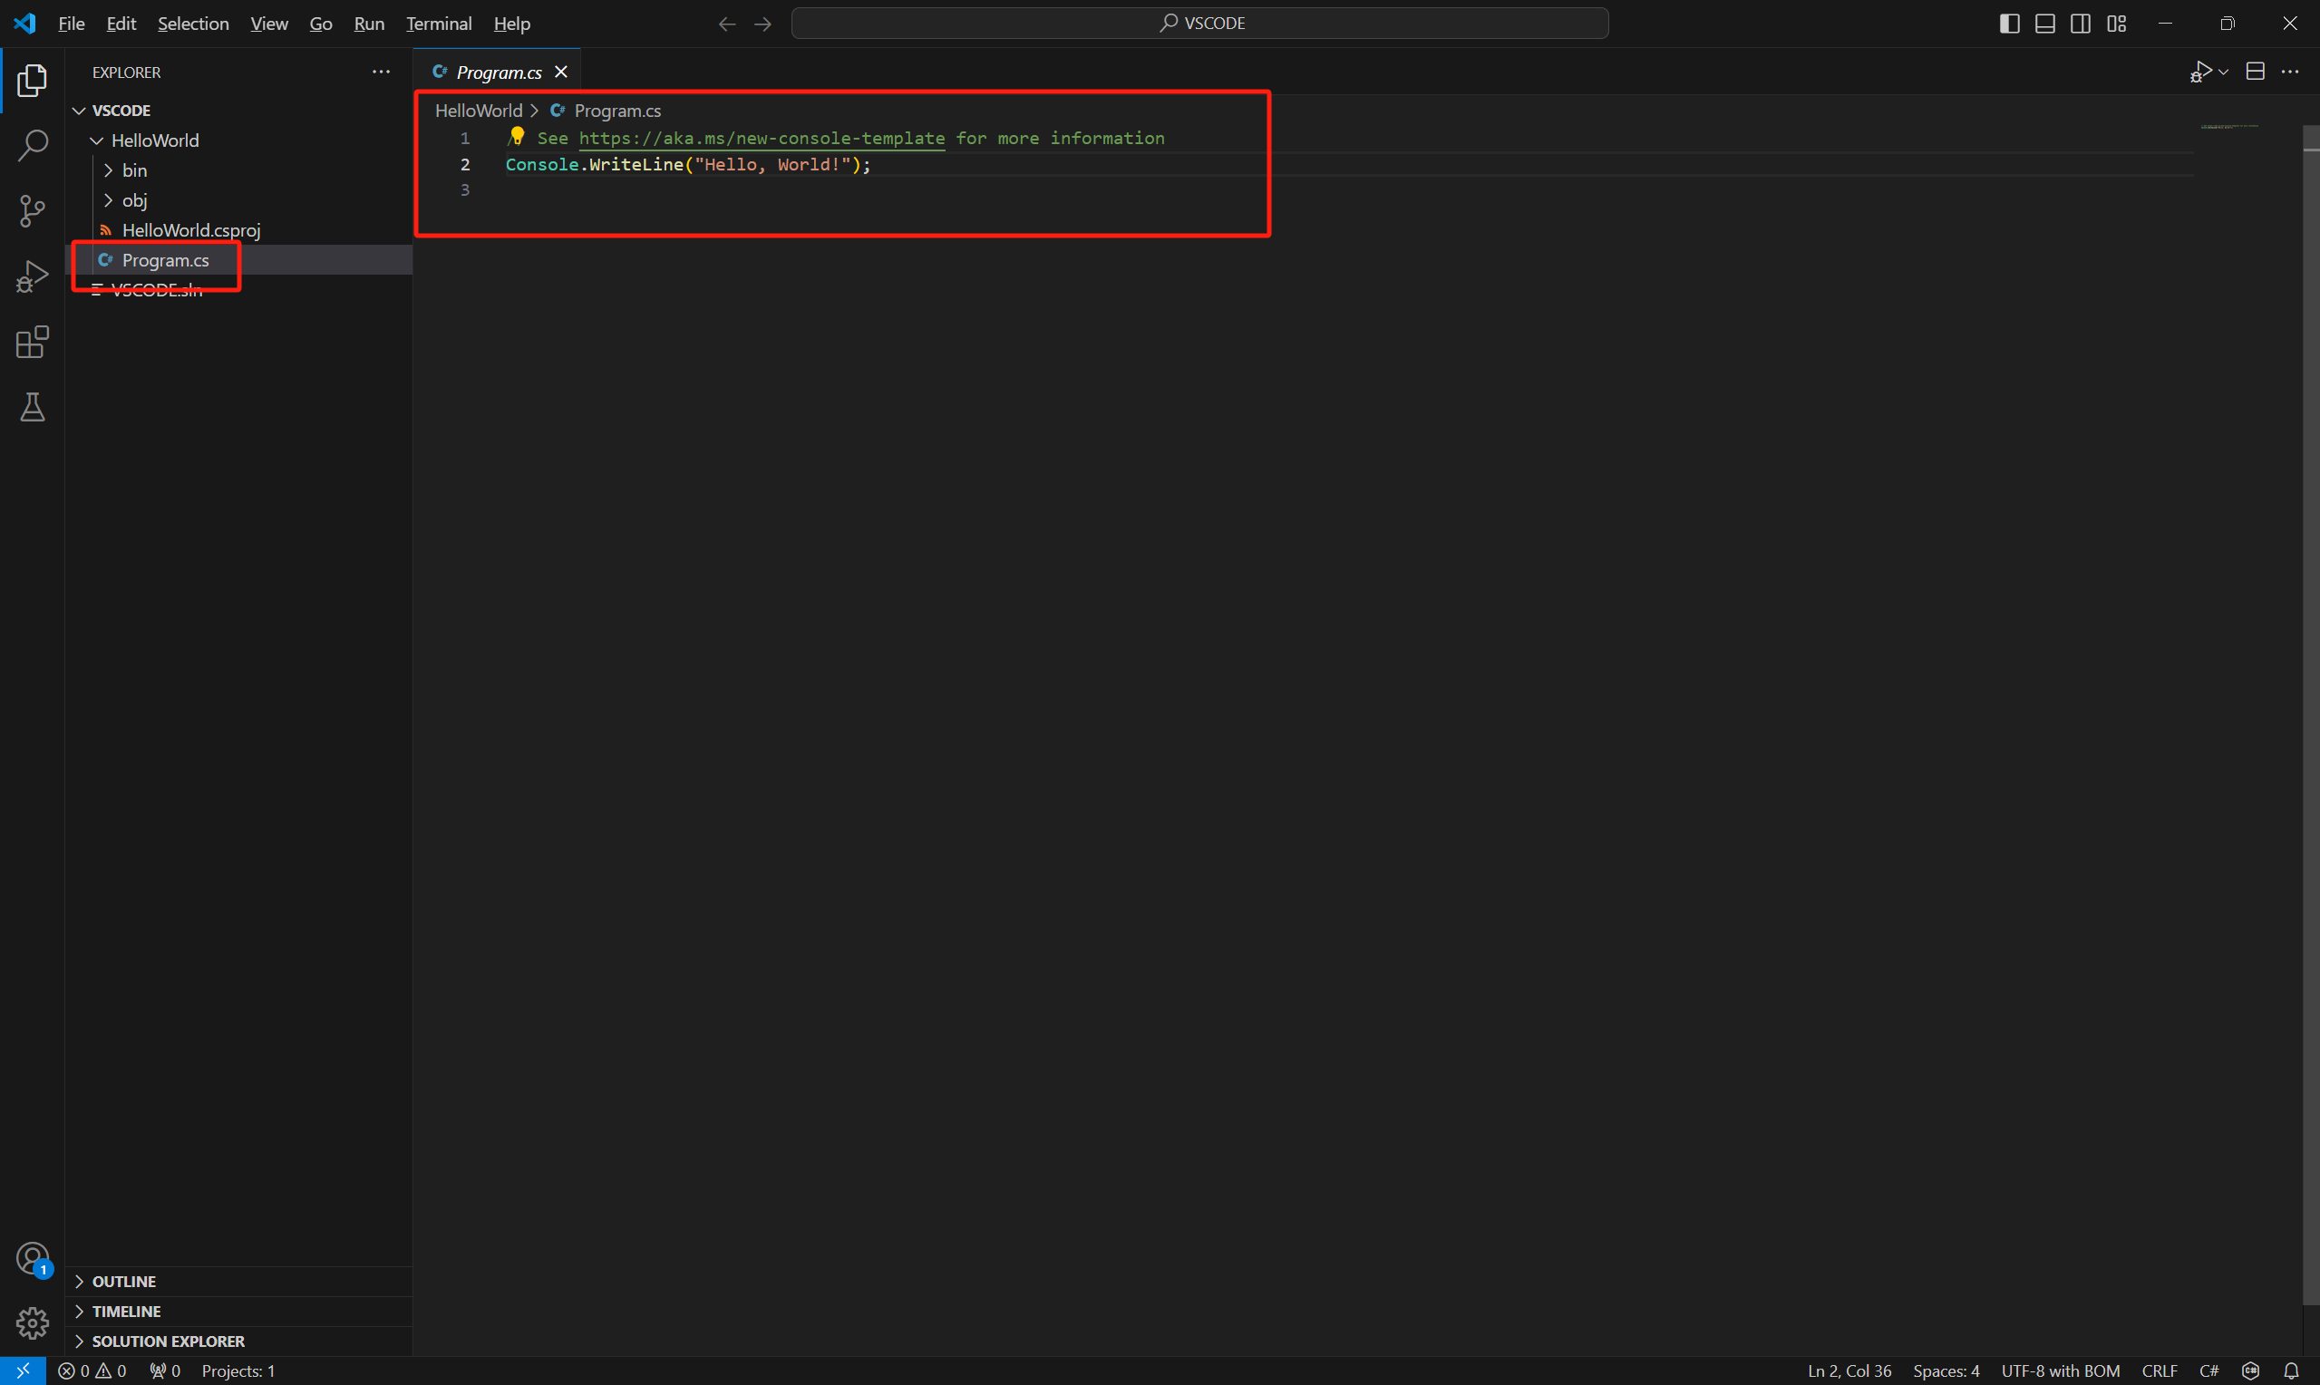Click Customize Layout icon in title bar
This screenshot has height=1385, width=2320.
[2117, 24]
